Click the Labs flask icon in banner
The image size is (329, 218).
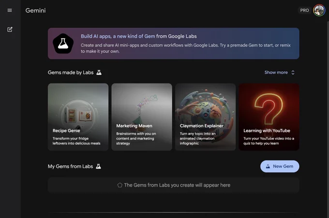point(63,43)
